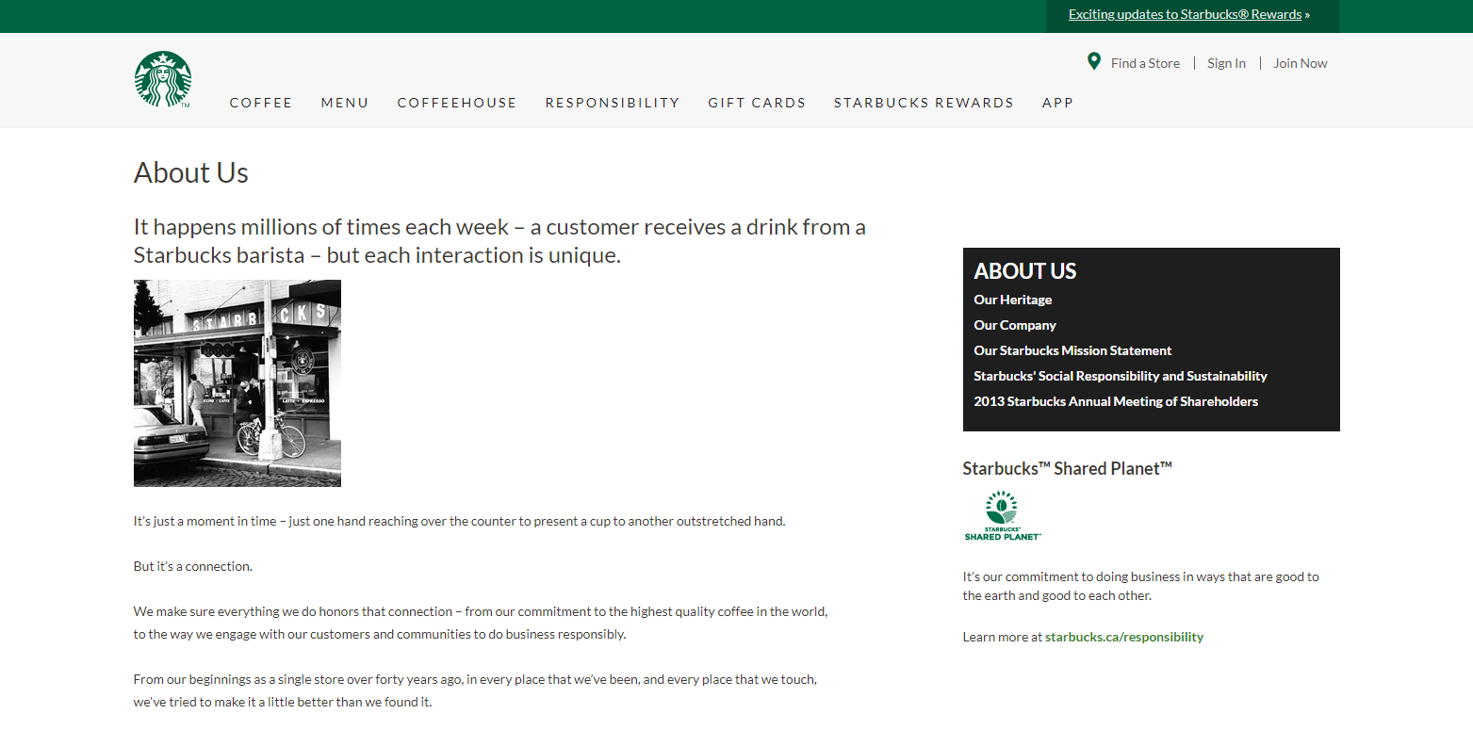
Task: Open the MENU navigation item
Action: (345, 103)
